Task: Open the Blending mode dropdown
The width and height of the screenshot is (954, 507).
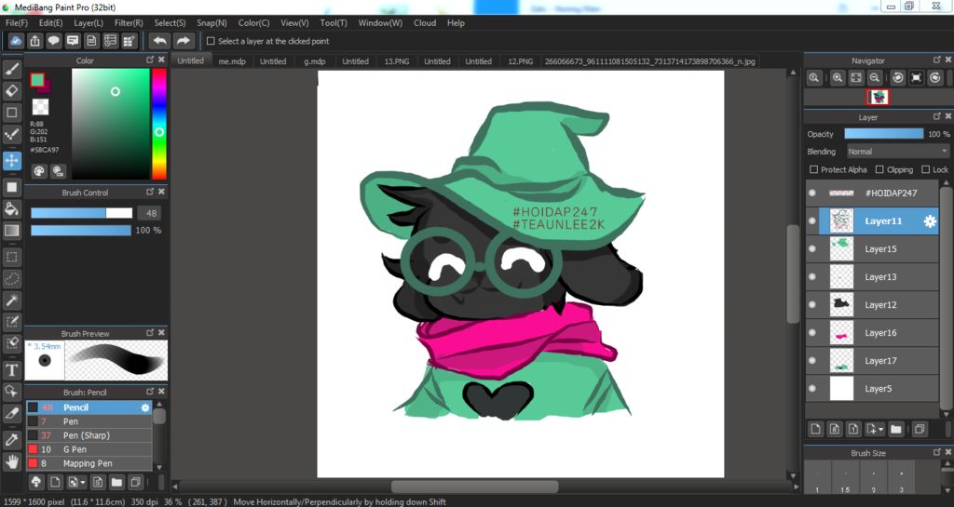Action: (897, 152)
